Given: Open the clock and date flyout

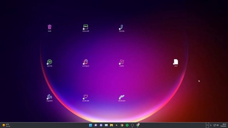Looking at the screenshot, I should pos(224,125).
